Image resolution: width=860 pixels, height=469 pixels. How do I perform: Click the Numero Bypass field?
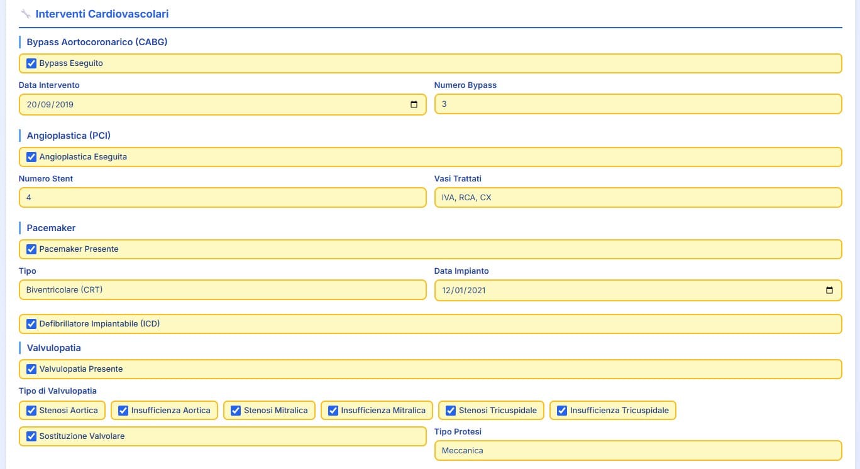(637, 104)
